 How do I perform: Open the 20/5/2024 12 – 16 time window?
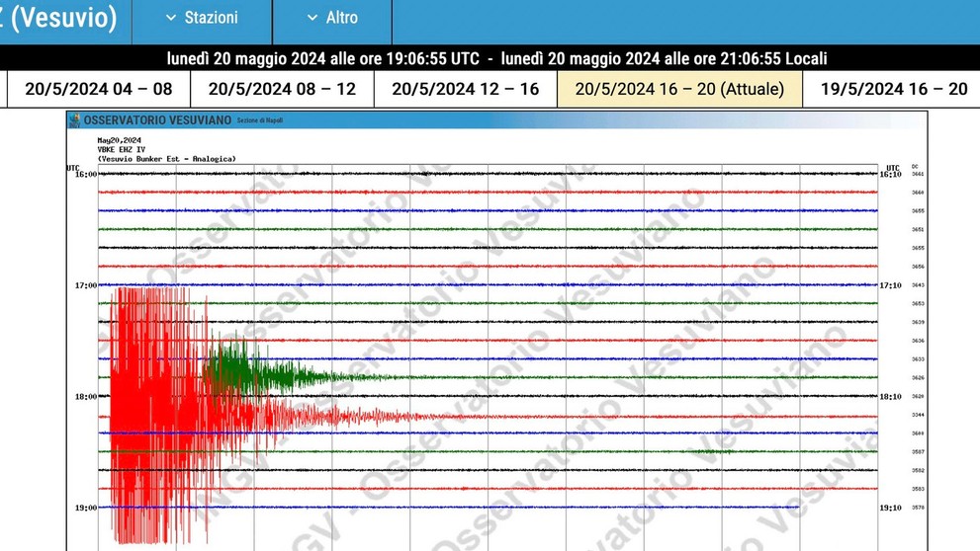click(x=466, y=89)
